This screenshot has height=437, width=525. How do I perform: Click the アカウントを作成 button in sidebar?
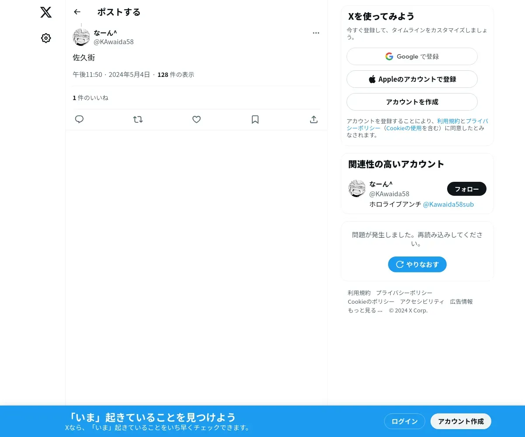click(x=412, y=102)
